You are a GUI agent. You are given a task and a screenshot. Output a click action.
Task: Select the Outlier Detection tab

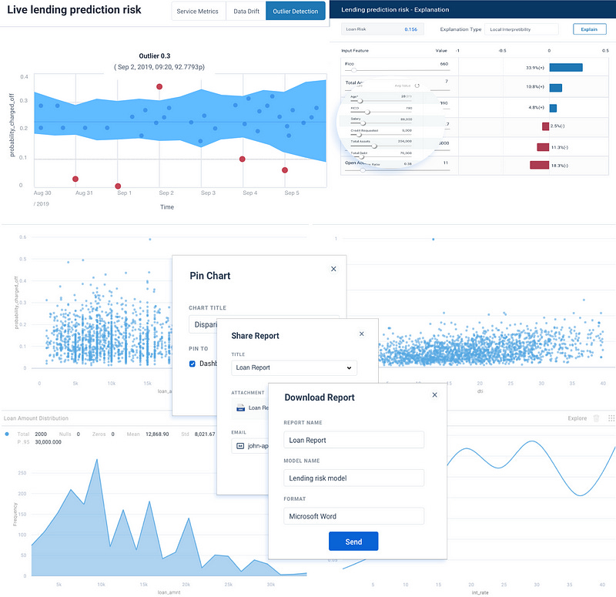tap(296, 11)
